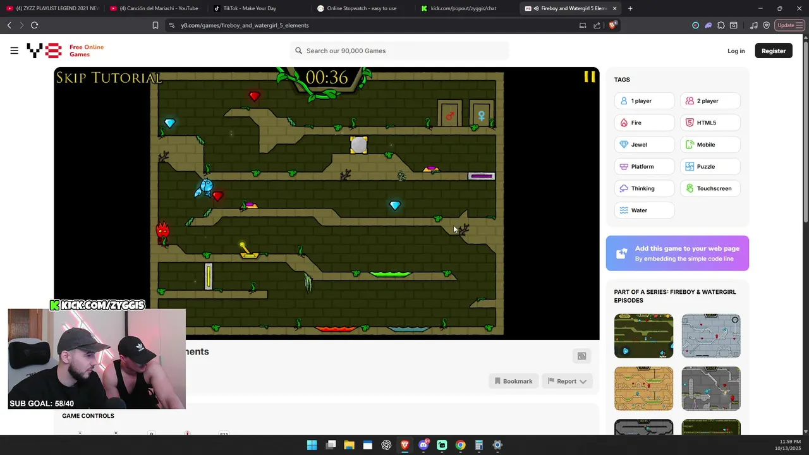This screenshot has height=455, width=809.
Task: Click the taskbar clock showing 11:59 PM
Action: coord(788,445)
